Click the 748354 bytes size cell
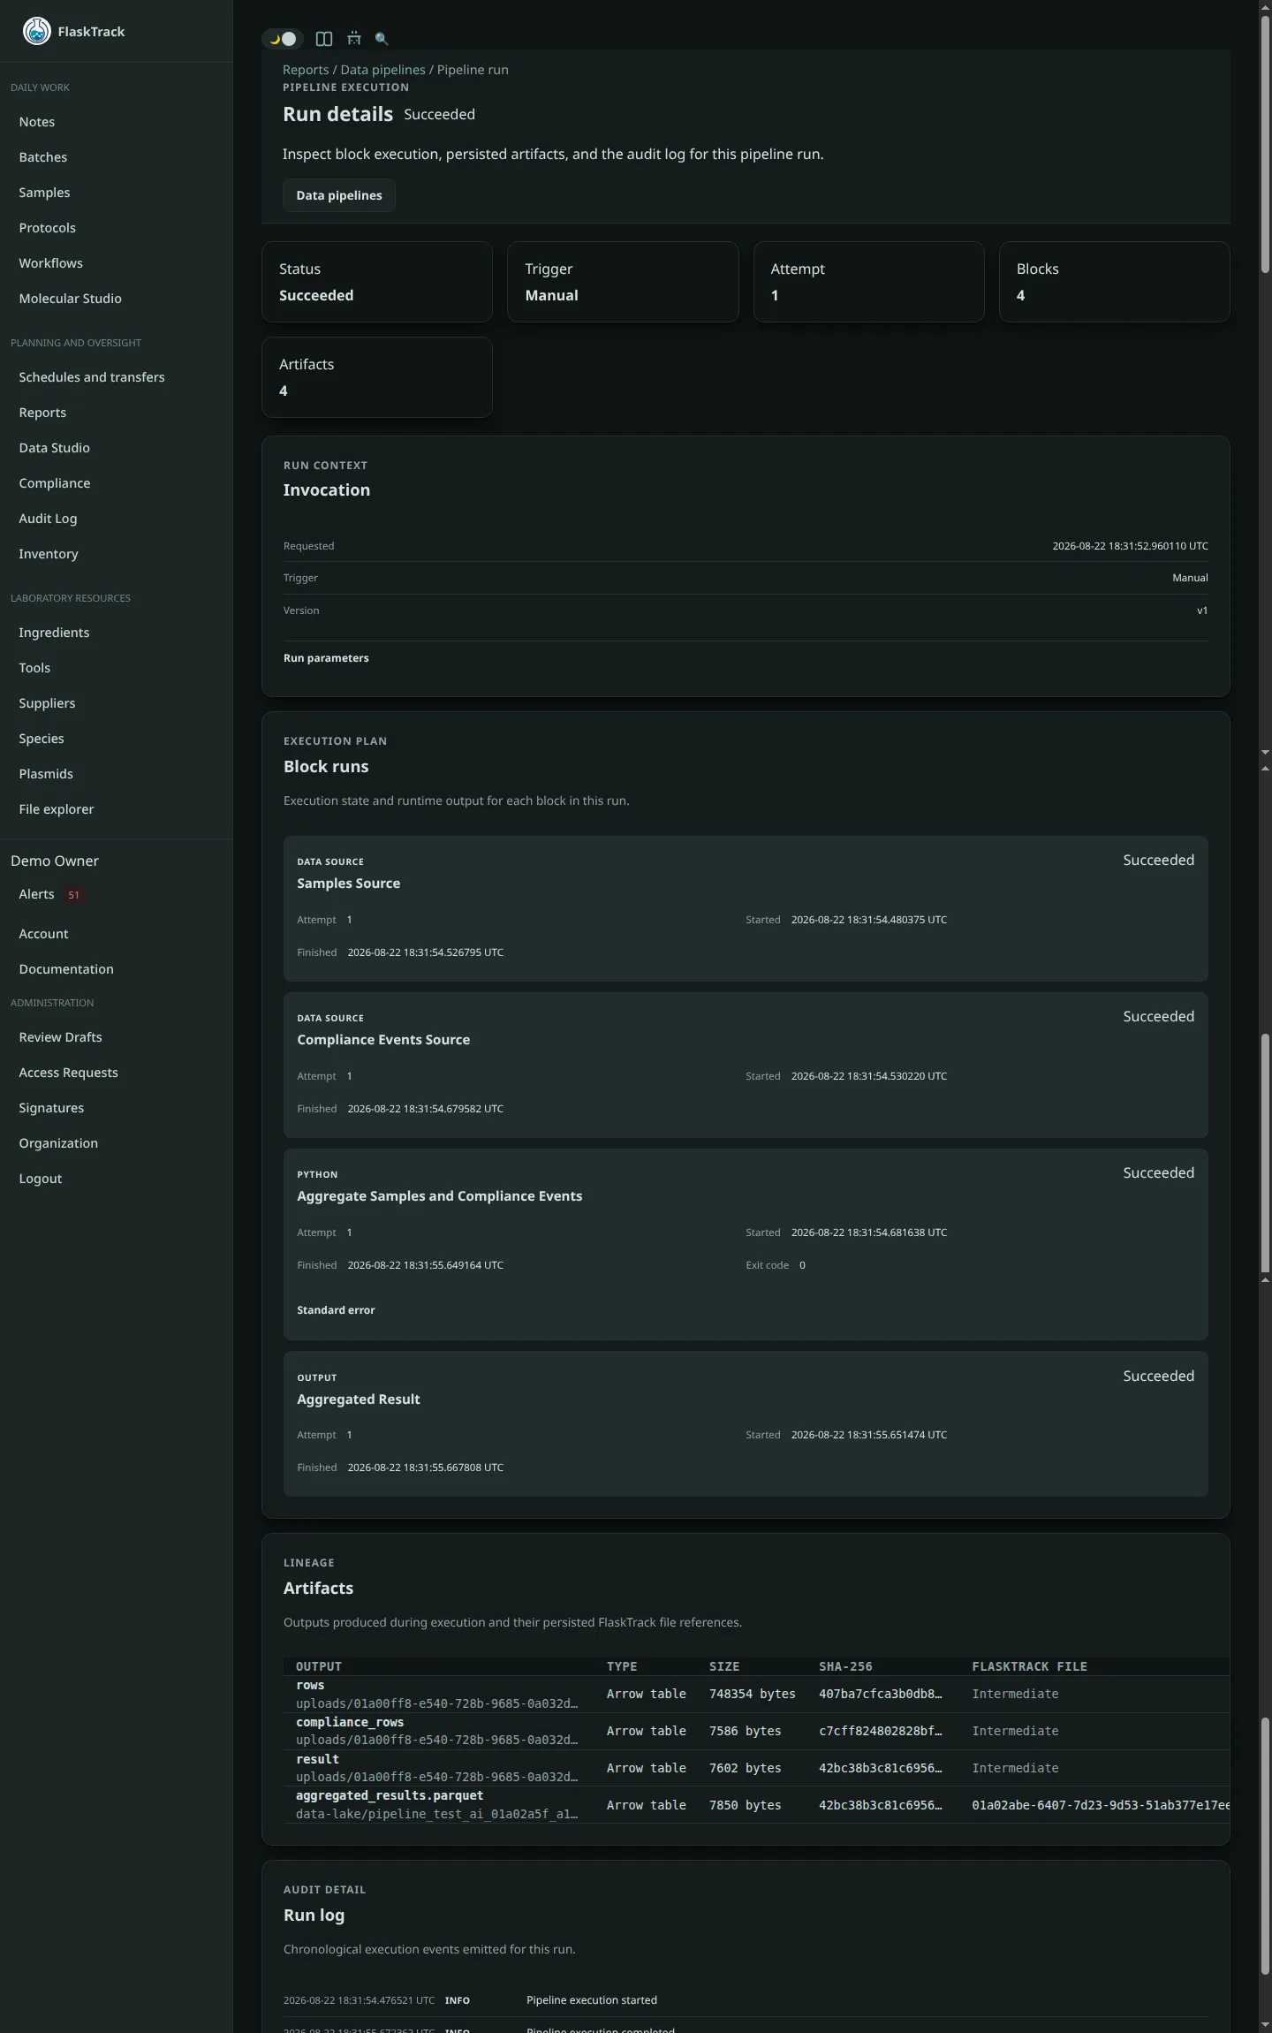1272x2033 pixels. pos(752,1694)
